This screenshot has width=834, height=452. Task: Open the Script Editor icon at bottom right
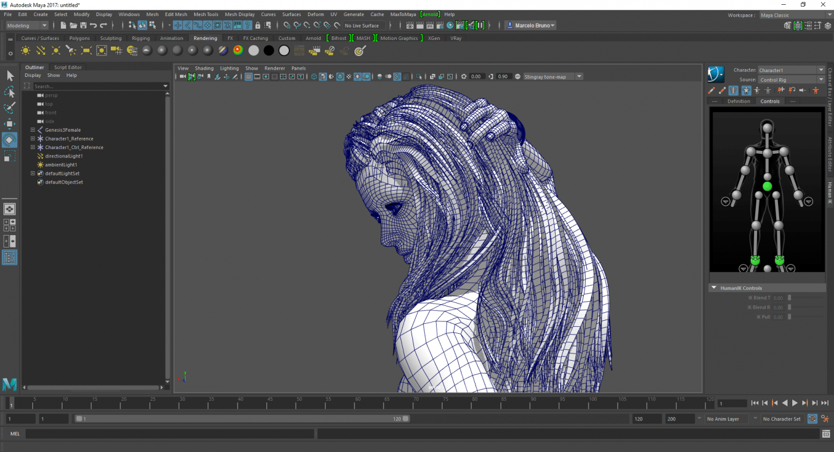click(x=826, y=434)
